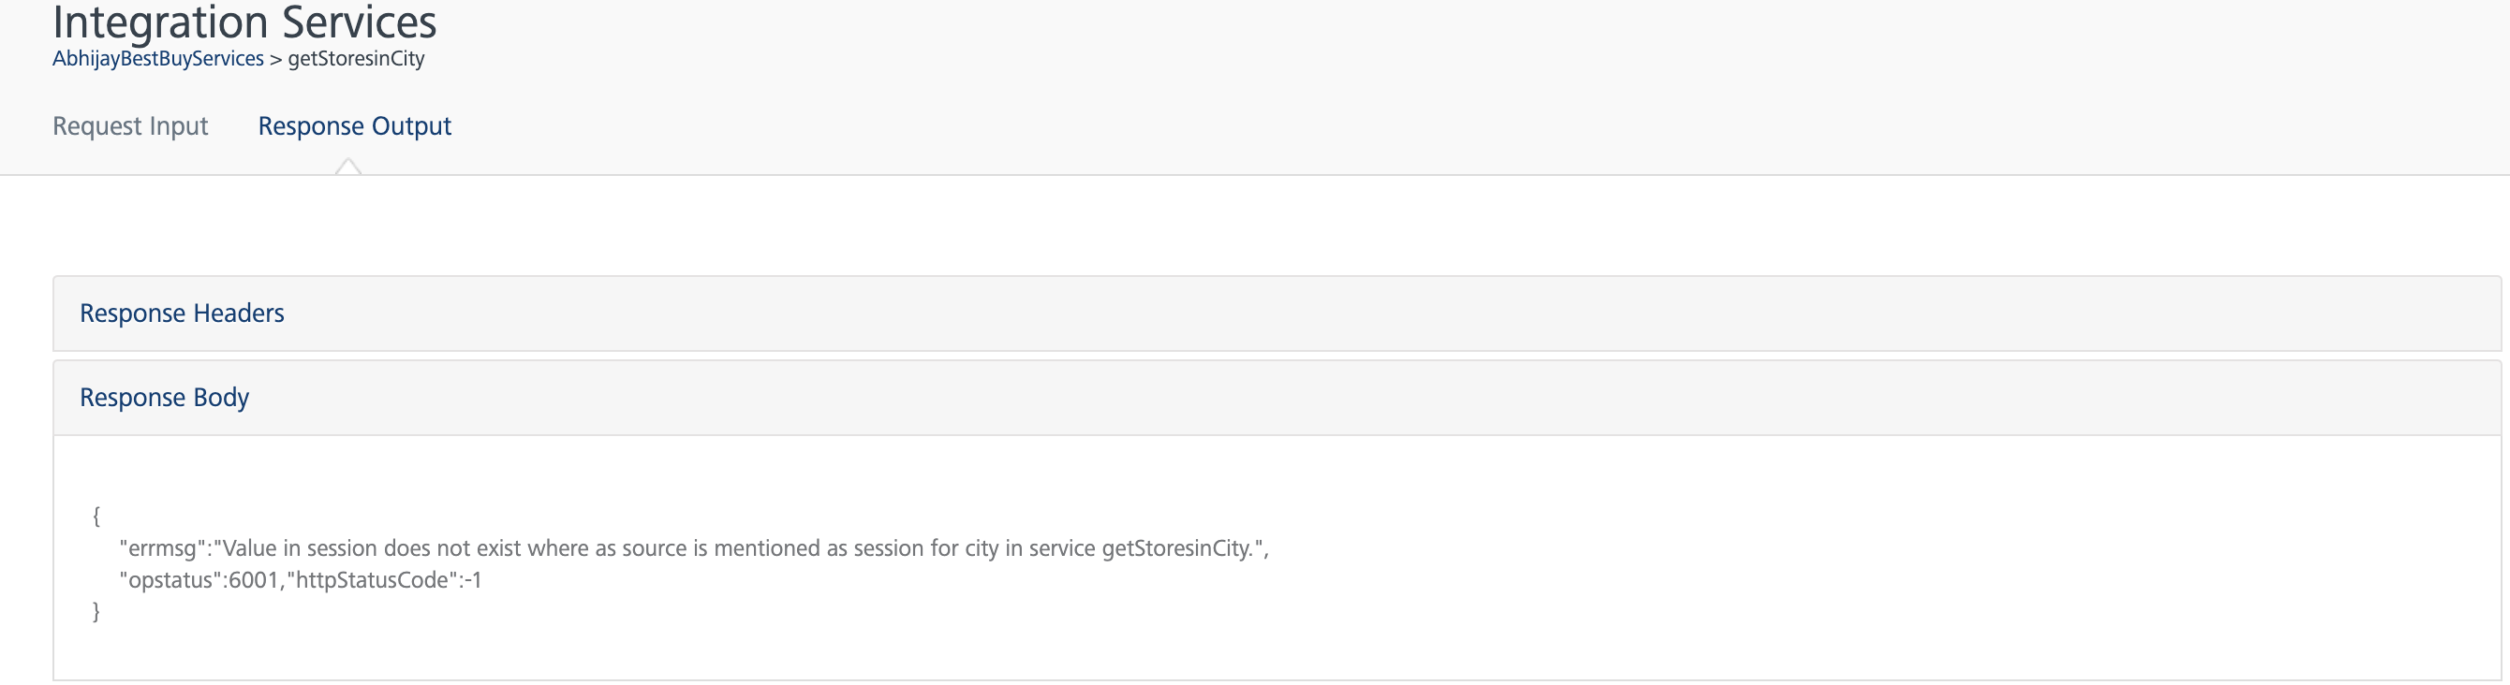
Task: Select the Response Output tab
Action: [354, 126]
